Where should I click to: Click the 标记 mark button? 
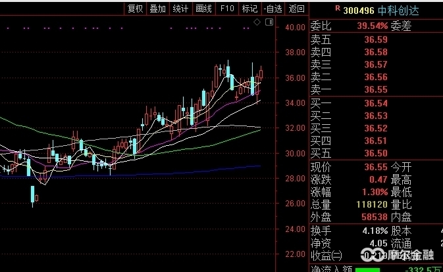pyautogui.click(x=249, y=9)
